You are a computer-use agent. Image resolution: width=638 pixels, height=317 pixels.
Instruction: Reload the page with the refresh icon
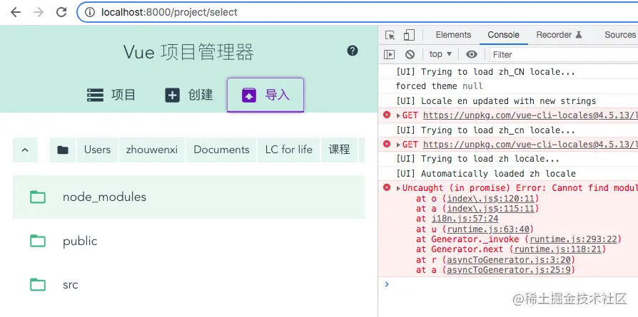click(x=61, y=12)
